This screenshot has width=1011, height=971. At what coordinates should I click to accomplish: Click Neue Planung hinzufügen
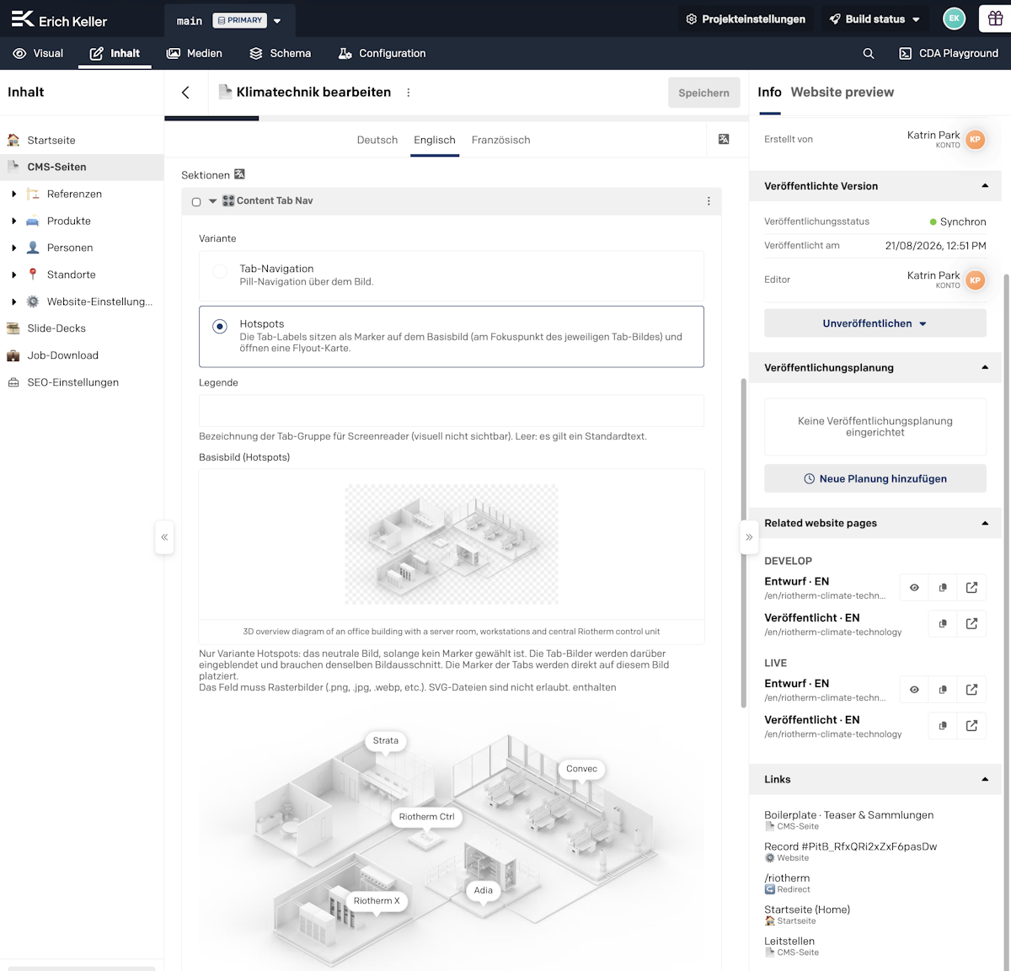[x=875, y=478]
